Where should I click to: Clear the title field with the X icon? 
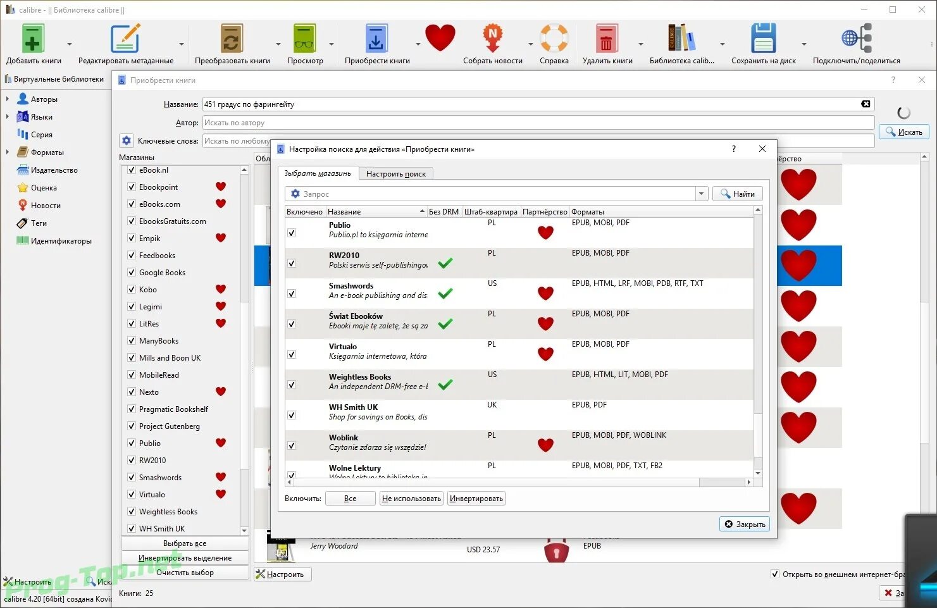pos(866,104)
